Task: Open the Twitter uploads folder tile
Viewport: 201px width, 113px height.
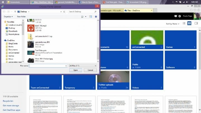Action: [113, 80]
